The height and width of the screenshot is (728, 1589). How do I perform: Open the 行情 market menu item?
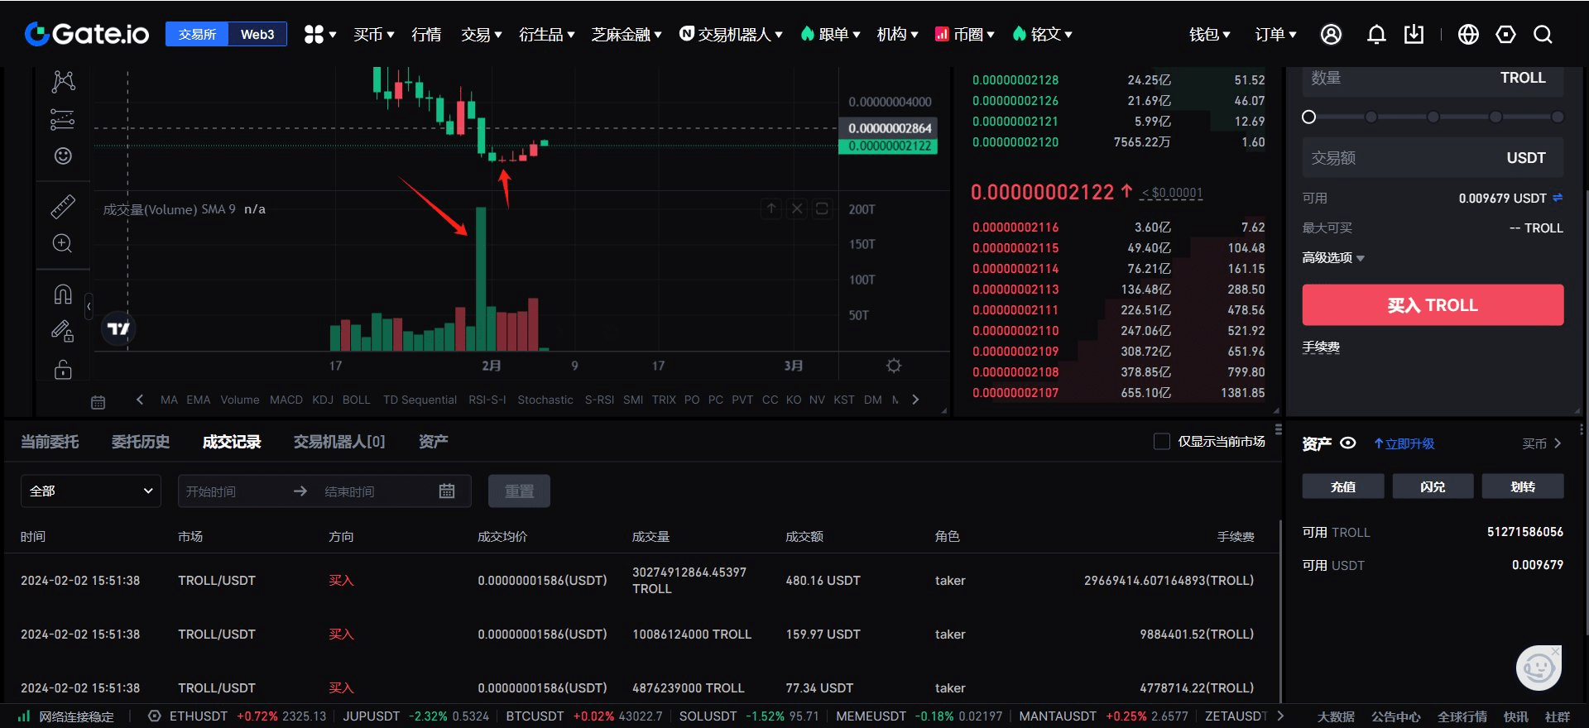pos(426,34)
